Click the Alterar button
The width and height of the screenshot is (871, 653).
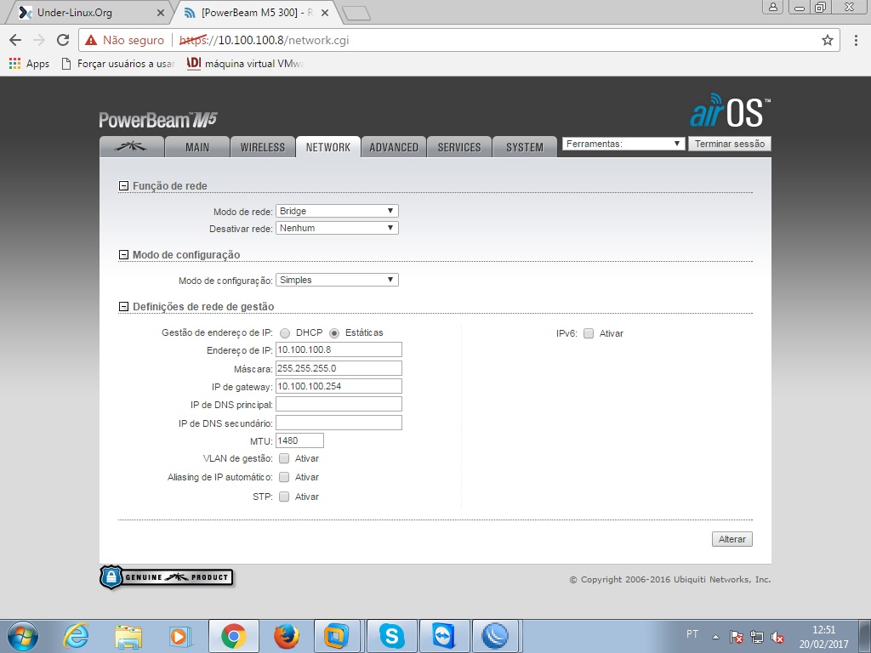[x=732, y=539]
